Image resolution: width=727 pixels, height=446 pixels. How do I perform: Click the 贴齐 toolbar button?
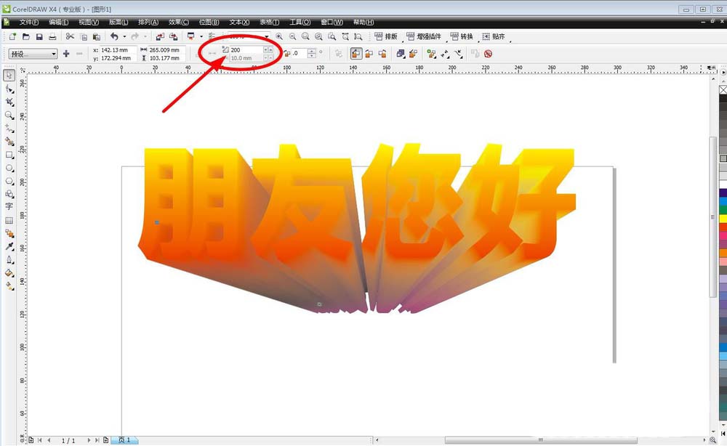click(x=494, y=36)
